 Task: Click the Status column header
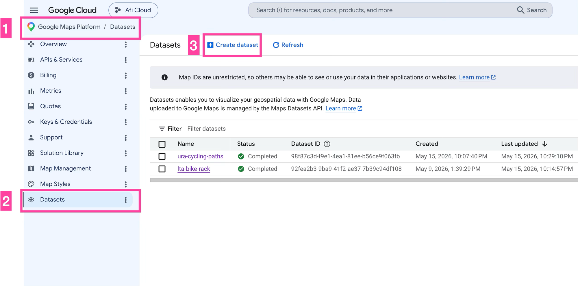point(246,144)
